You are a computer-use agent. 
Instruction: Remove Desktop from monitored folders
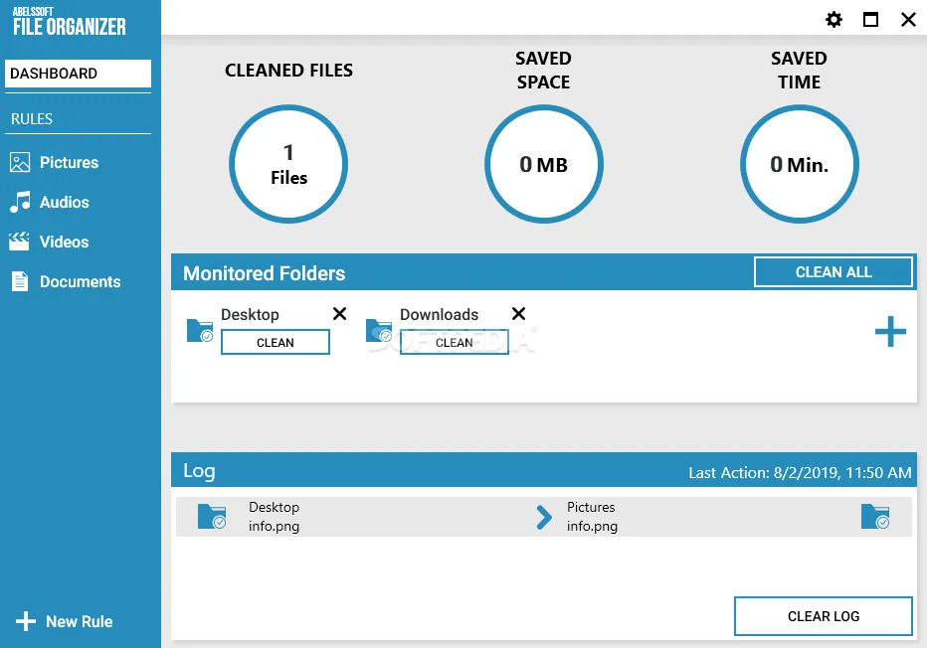tap(339, 314)
